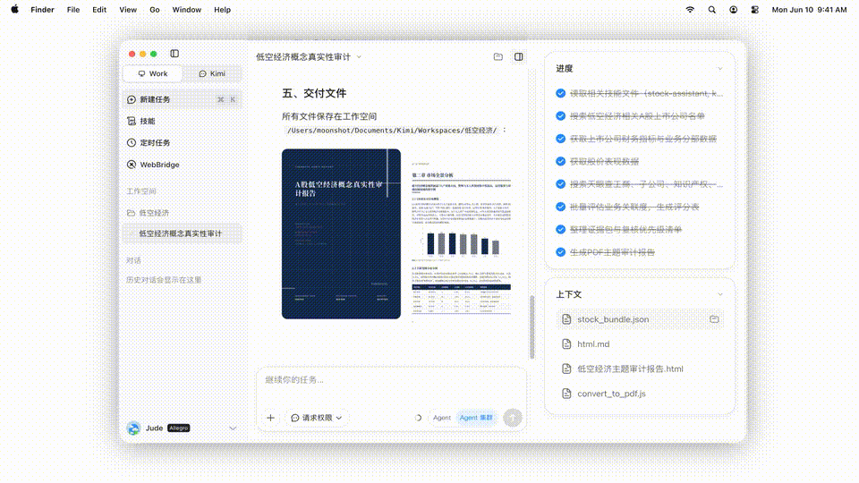Open macOS Spotlight search icon
Screen dimensions: 859x483
click(x=711, y=10)
